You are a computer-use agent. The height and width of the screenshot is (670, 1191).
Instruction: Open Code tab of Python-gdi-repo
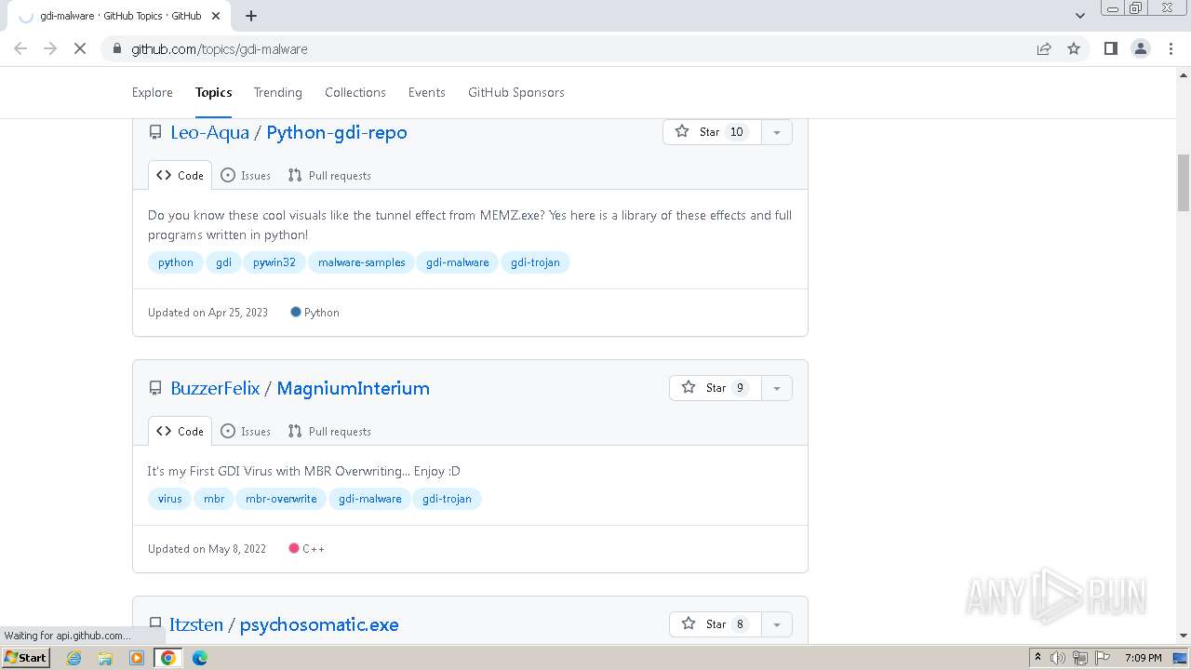click(x=180, y=175)
